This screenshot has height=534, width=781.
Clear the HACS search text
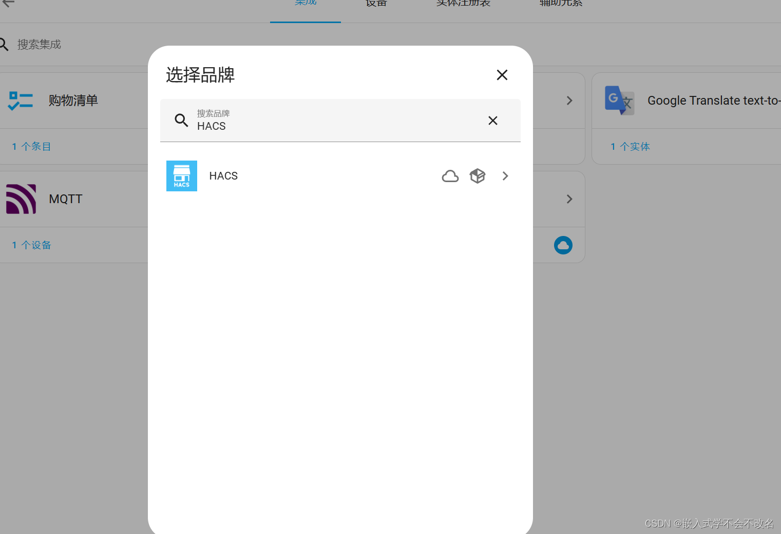click(x=493, y=121)
